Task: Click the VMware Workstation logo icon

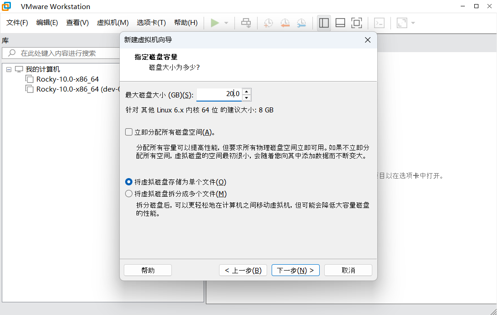Action: [6, 6]
